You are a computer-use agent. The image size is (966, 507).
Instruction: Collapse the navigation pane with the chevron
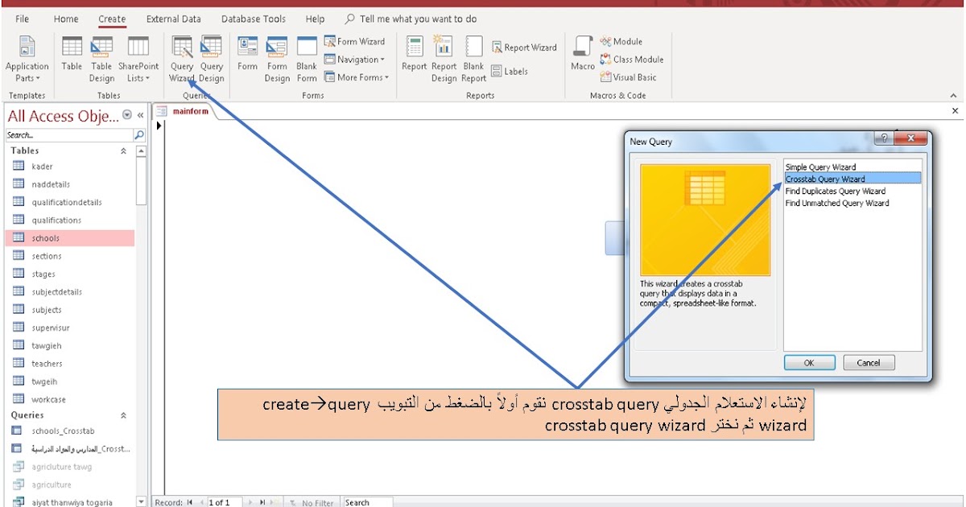coord(140,115)
